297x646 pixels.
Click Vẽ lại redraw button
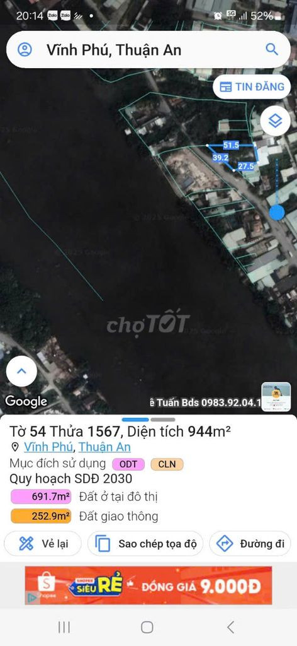click(43, 544)
